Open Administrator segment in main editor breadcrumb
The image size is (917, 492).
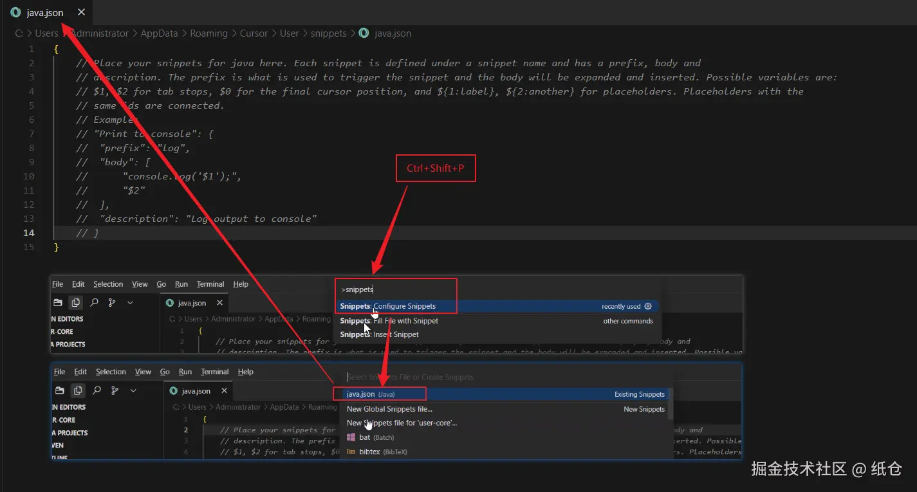coord(99,33)
